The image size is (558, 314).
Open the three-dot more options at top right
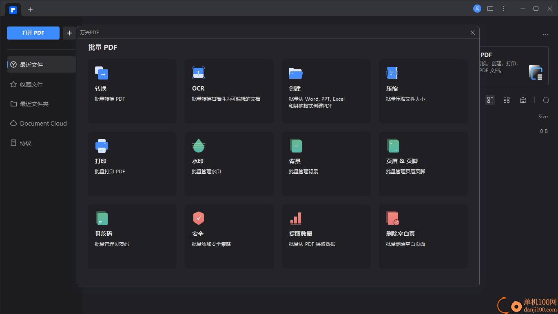(546, 35)
